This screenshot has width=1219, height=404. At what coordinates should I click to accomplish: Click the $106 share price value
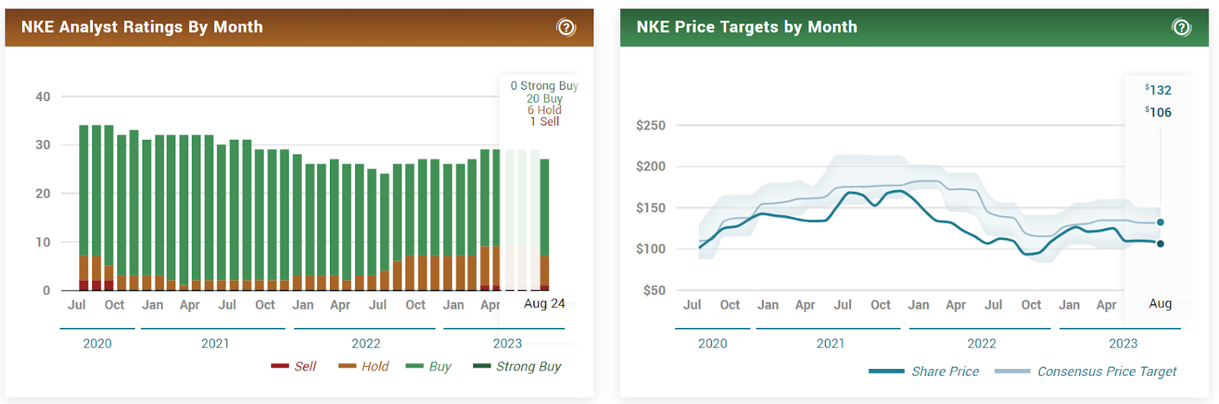[1158, 112]
